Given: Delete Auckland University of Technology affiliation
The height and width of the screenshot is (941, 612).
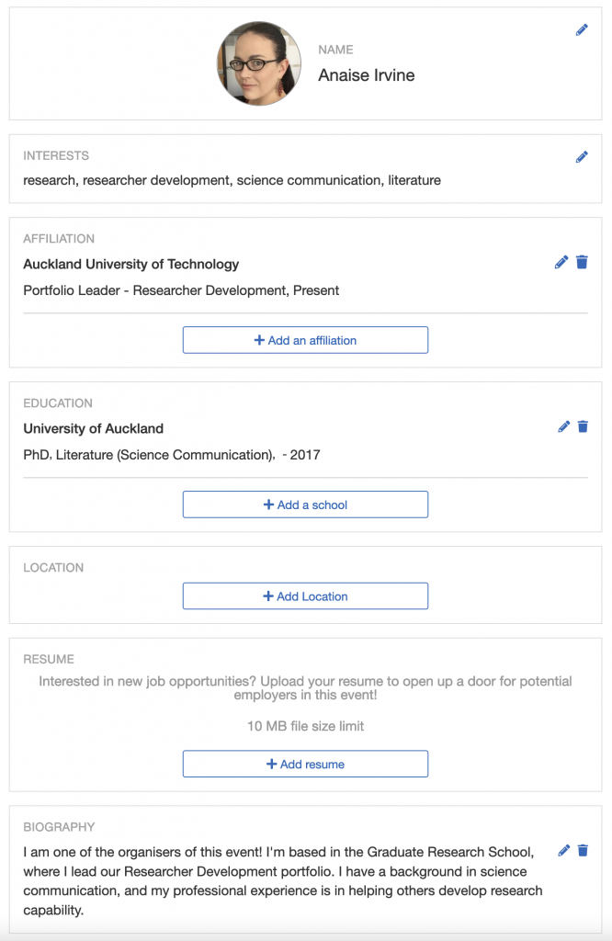Looking at the screenshot, I should (x=582, y=262).
